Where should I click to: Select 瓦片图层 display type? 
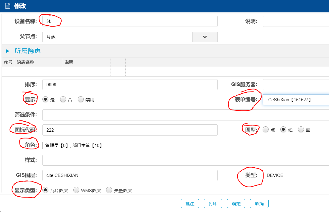pyautogui.click(x=45, y=190)
